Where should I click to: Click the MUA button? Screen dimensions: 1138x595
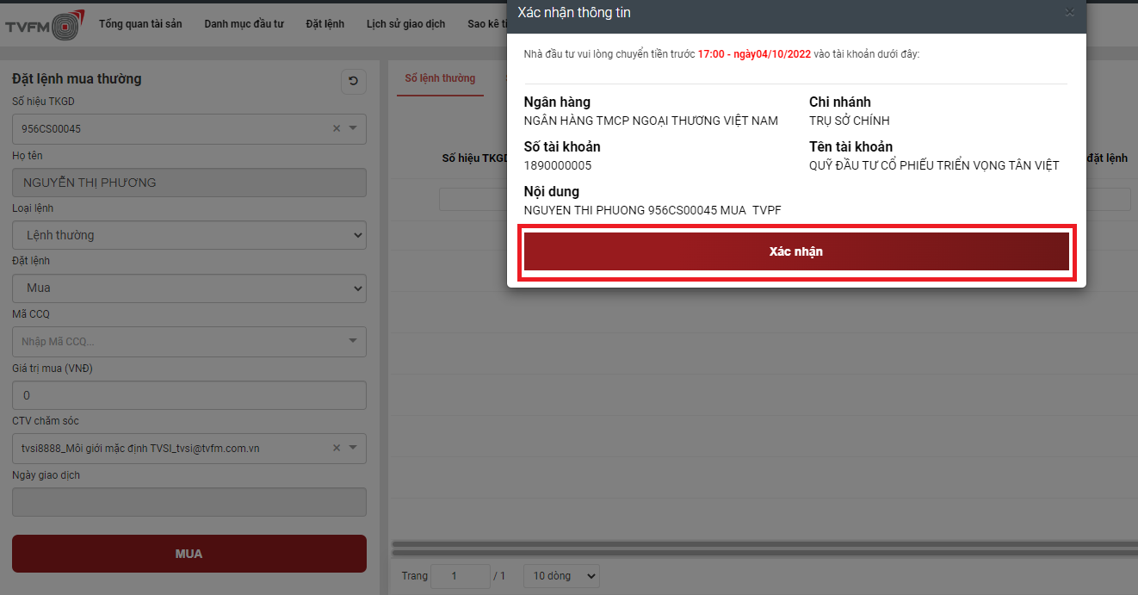[189, 554]
